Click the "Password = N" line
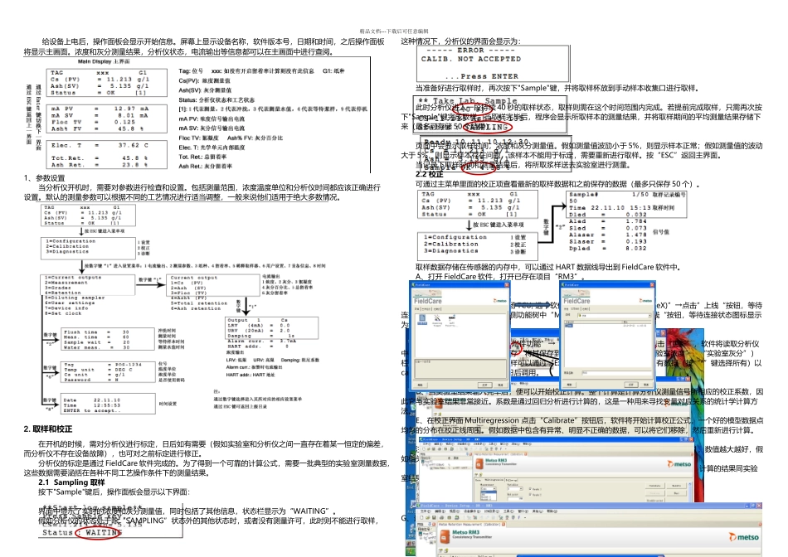788x557 pixels. click(x=91, y=380)
